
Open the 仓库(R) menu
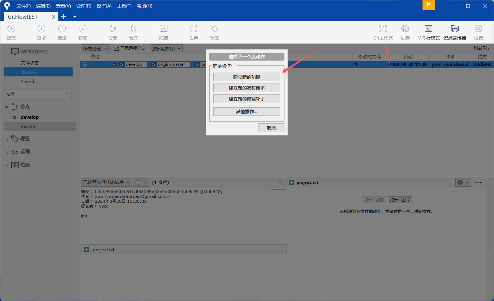tap(84, 6)
